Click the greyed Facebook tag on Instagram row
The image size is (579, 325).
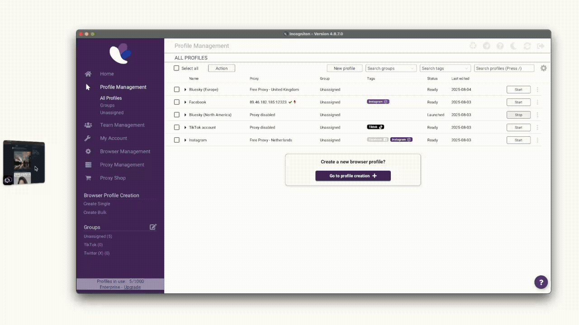(x=378, y=139)
